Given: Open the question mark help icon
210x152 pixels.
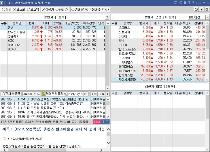Looking at the screenshot, I should click(x=193, y=3).
